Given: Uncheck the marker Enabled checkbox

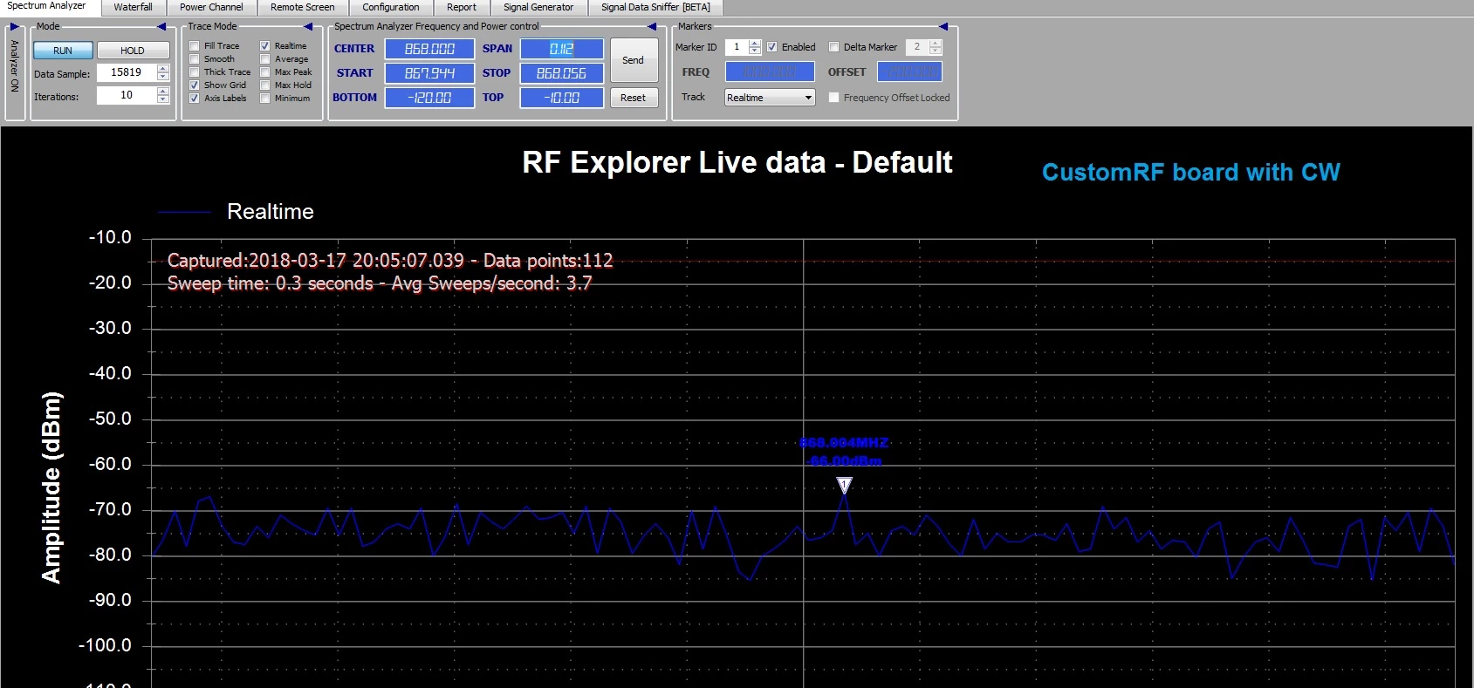Looking at the screenshot, I should (x=771, y=47).
